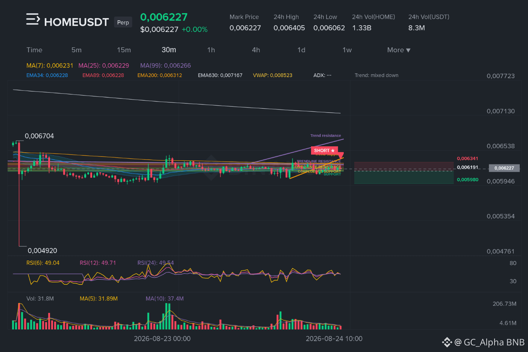This screenshot has height=352, width=528.
Task: Select the 30m interval tab
Action: coord(169,50)
